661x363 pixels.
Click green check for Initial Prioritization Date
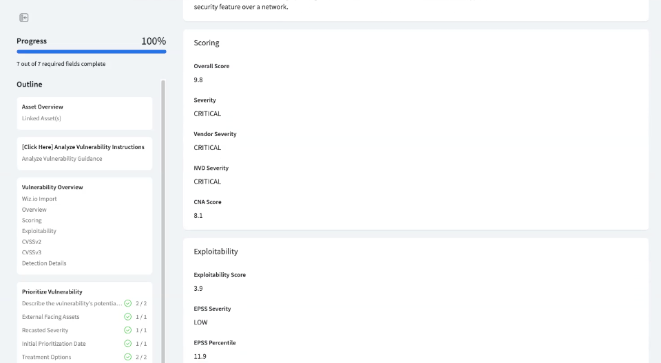click(128, 344)
